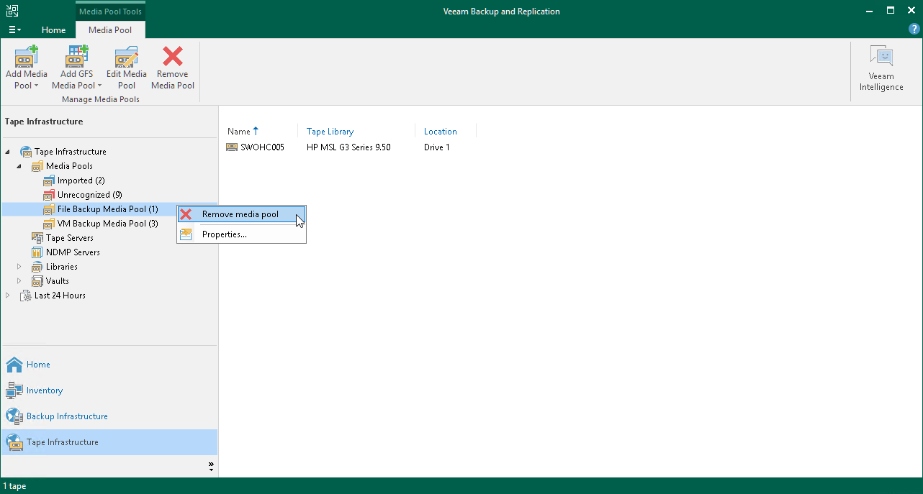Click the Home house icon in navigation
This screenshot has height=494, width=923.
pos(14,365)
